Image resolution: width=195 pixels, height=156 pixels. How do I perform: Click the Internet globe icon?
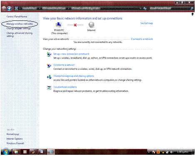tap(91, 25)
